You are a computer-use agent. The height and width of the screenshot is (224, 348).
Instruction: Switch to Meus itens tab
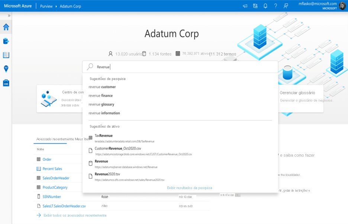coord(82,139)
